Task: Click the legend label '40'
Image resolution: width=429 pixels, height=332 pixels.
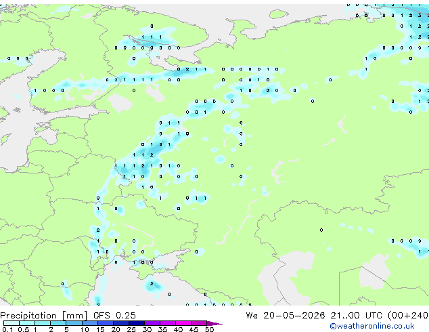Action: click(x=178, y=329)
